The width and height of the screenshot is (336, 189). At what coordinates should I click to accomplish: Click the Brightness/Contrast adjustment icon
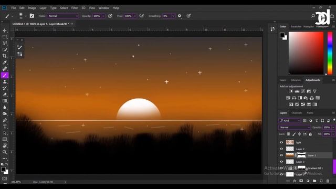291,91
